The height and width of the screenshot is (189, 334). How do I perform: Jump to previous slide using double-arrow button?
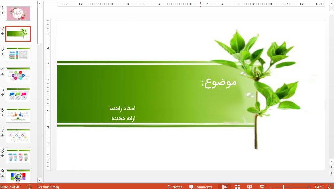pos(331,168)
